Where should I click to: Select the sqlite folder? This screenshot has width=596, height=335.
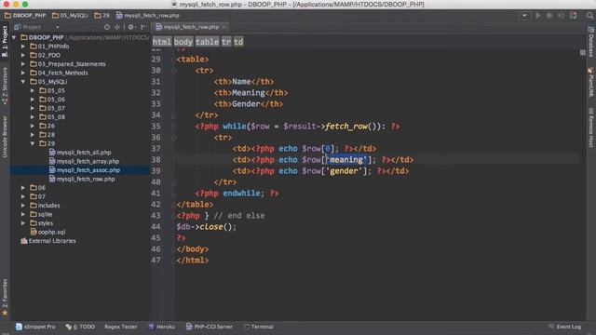(41, 214)
